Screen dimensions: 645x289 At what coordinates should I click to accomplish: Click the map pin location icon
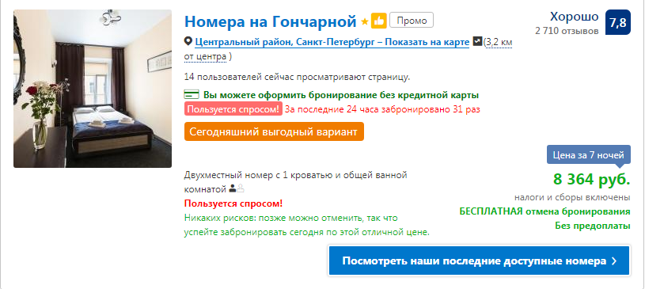188,42
